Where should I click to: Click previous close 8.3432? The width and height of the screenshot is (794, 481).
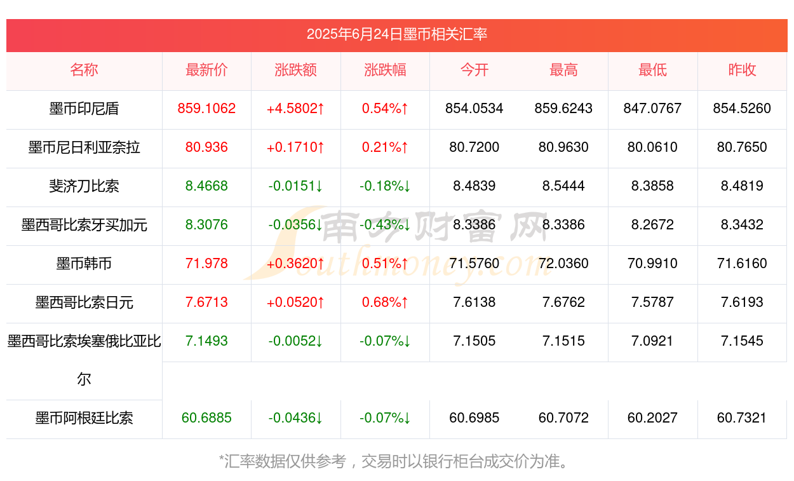point(742,225)
